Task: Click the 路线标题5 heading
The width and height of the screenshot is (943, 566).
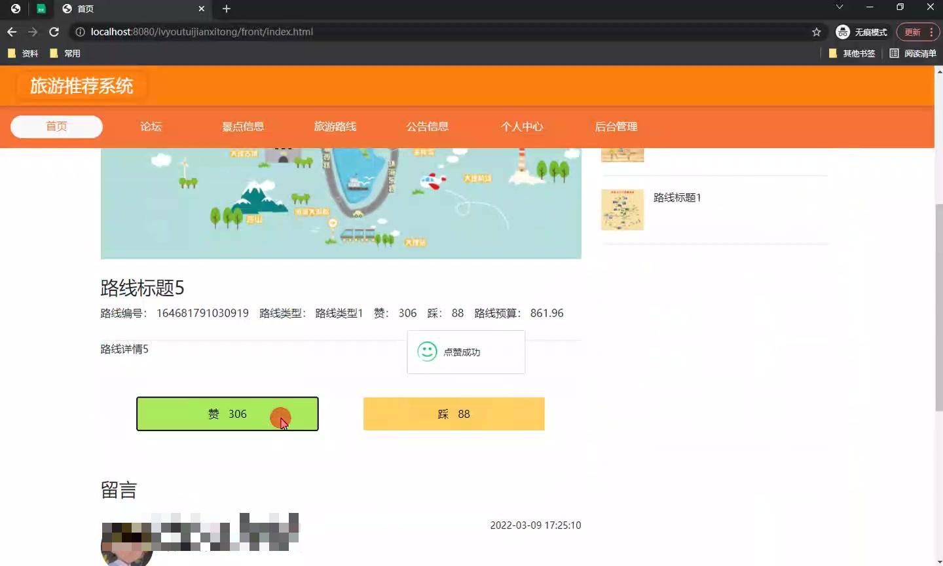Action: coord(142,288)
